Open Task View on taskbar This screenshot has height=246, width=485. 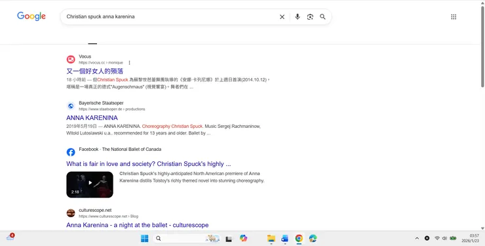[229, 239]
